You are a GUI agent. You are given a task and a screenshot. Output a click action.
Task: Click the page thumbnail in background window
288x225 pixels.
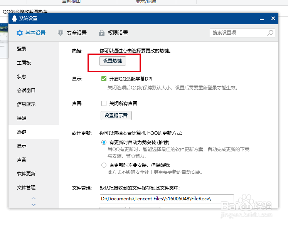4,40
